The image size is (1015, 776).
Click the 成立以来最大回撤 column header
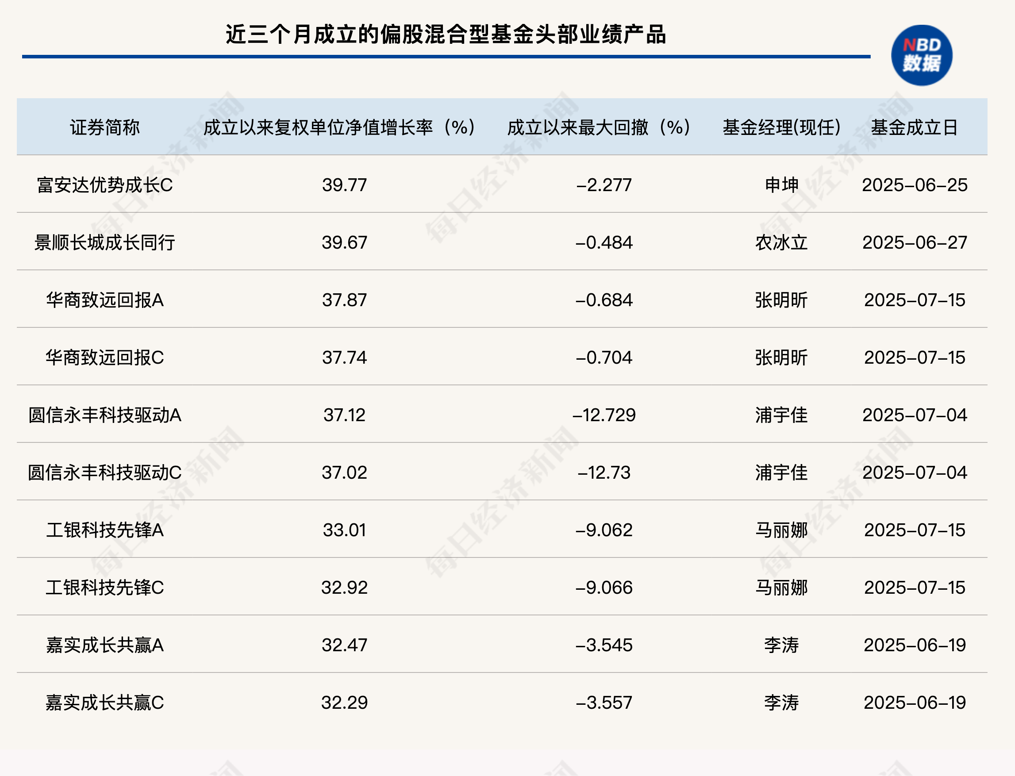pos(599,127)
